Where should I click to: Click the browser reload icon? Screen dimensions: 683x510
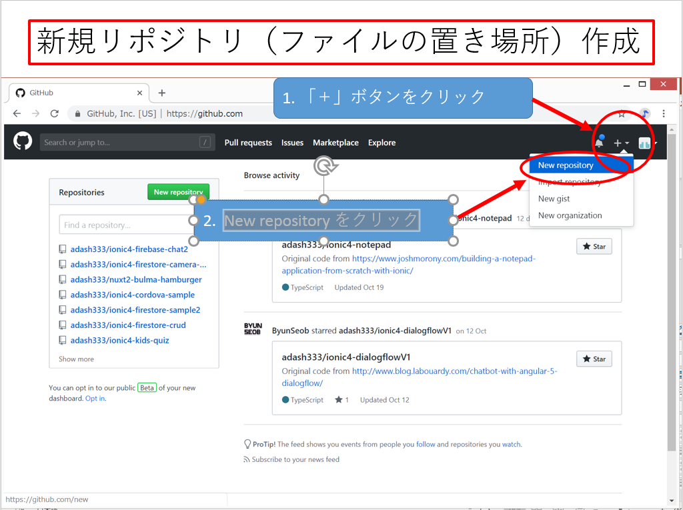click(x=55, y=113)
